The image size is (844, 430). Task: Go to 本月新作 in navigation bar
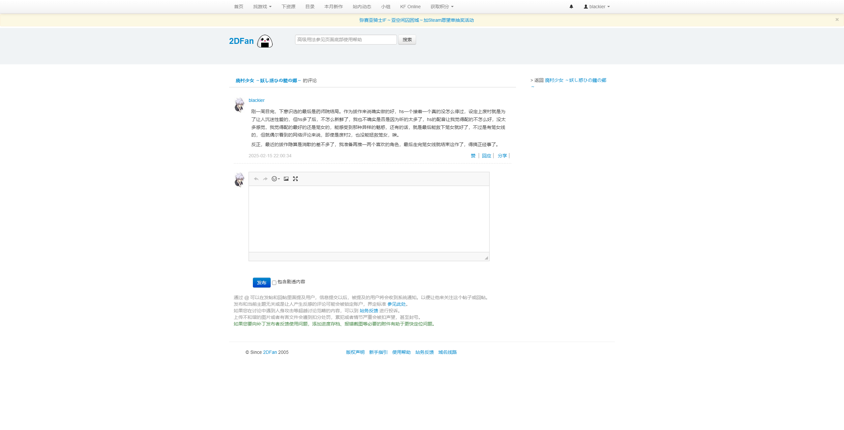point(333,7)
